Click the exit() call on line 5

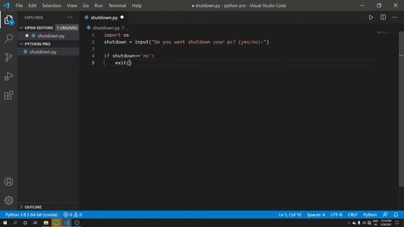123,63
